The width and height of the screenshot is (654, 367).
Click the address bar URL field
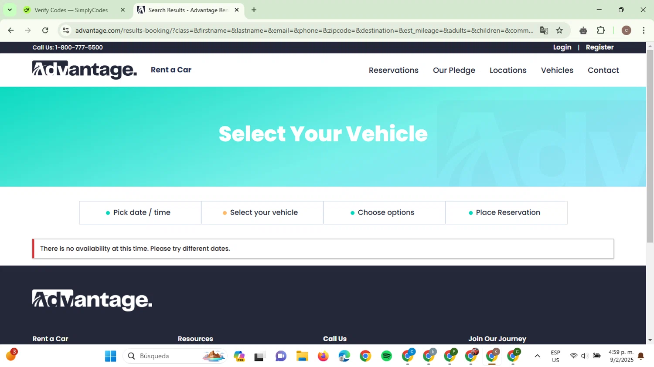(304, 30)
